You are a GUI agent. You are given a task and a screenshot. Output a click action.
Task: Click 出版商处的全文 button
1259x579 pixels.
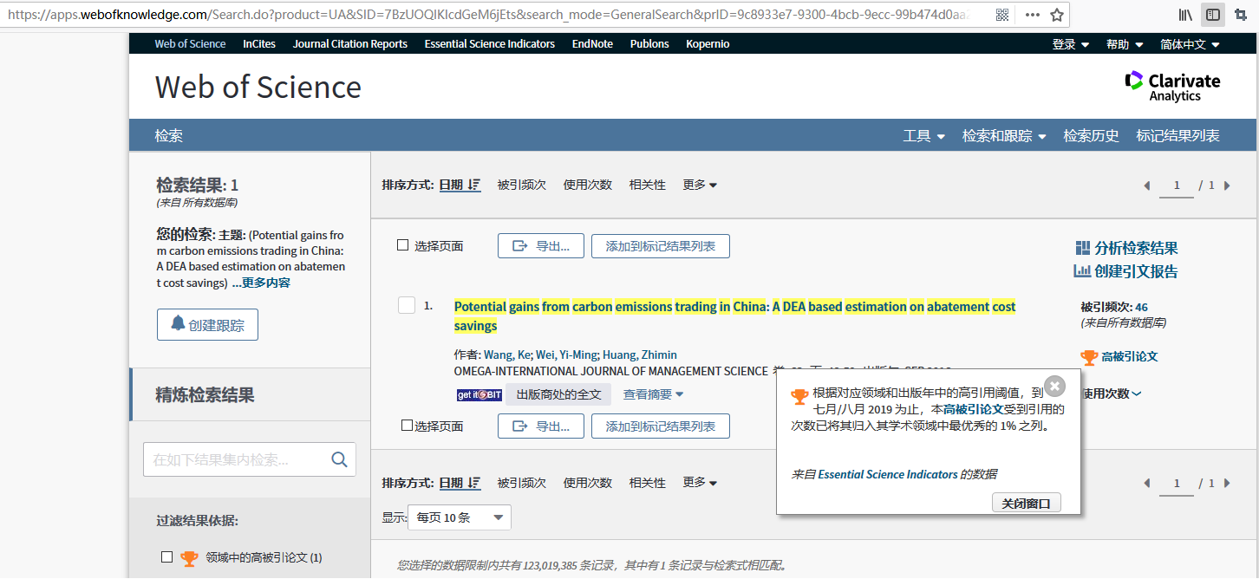pyautogui.click(x=558, y=394)
